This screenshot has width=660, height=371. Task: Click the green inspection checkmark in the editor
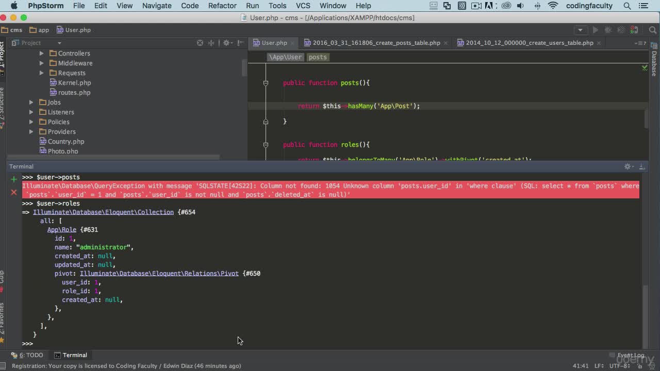click(645, 68)
